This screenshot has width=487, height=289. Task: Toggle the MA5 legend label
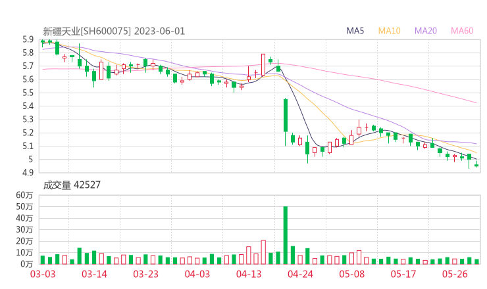(355, 31)
